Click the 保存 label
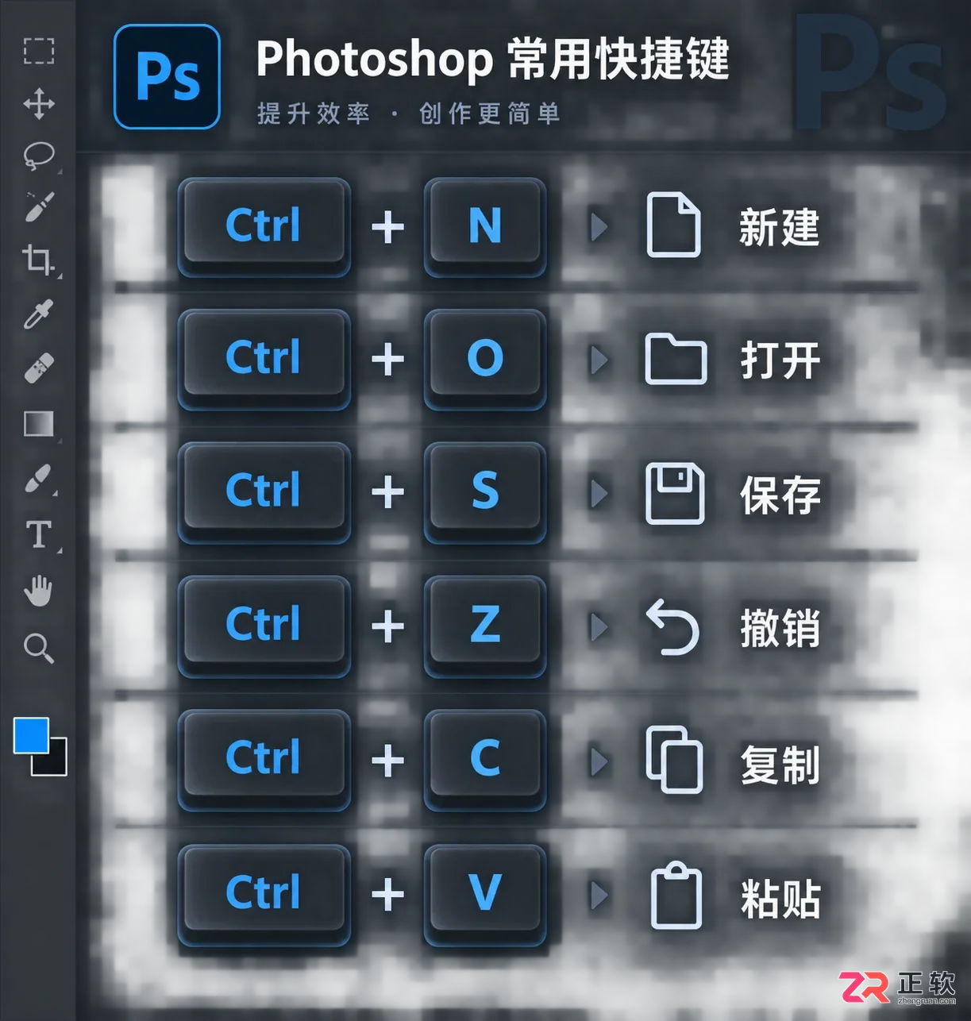971x1021 pixels. click(x=780, y=495)
